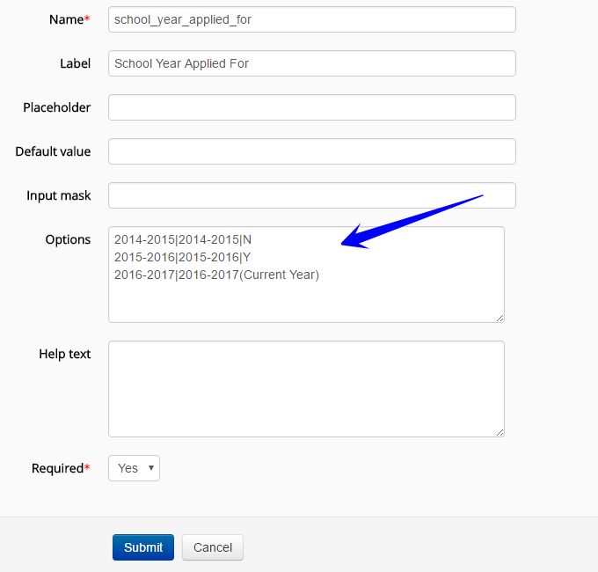Screen dimensions: 598x572
Task: Click the Cancel button
Action: coord(213,547)
